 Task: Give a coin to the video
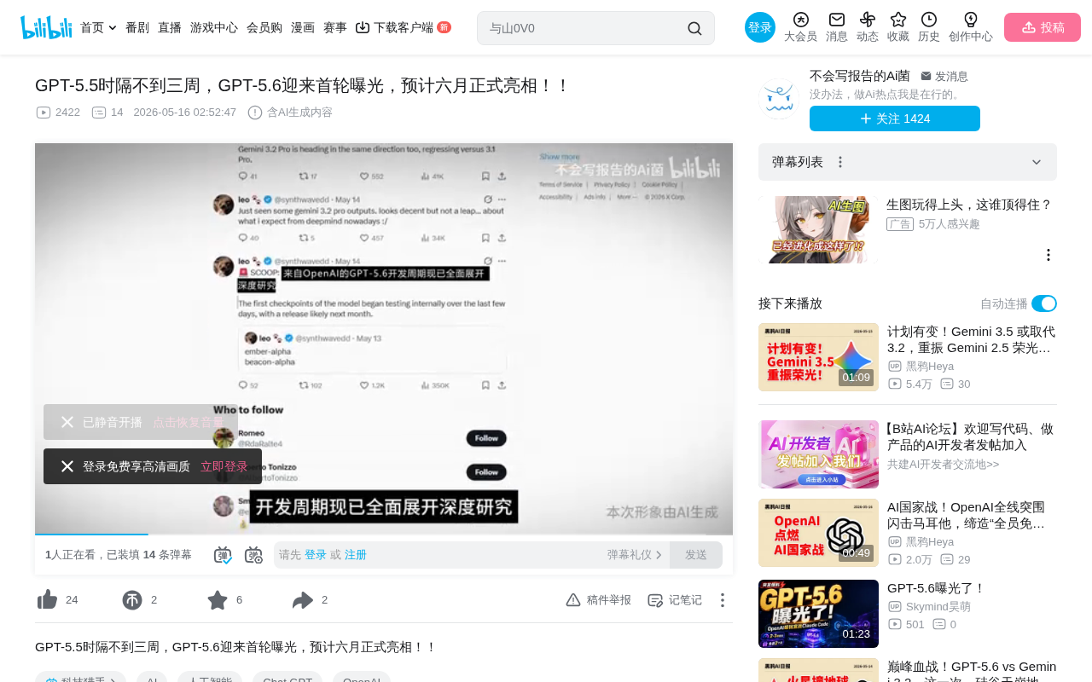[132, 600]
